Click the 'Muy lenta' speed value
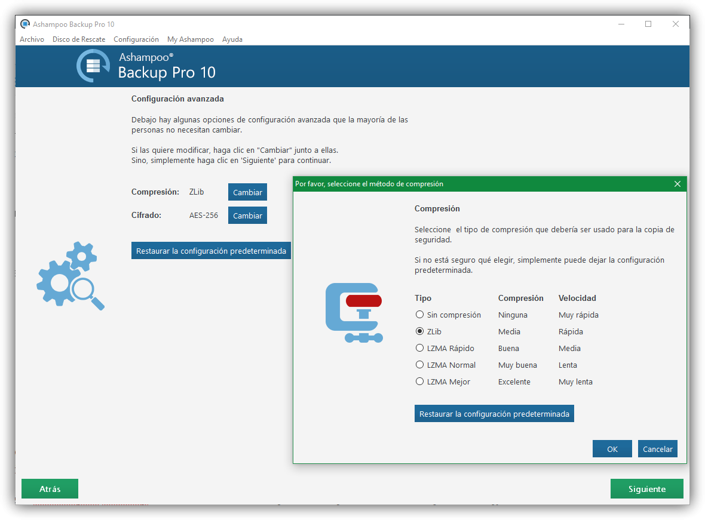This screenshot has width=705, height=520. [575, 381]
